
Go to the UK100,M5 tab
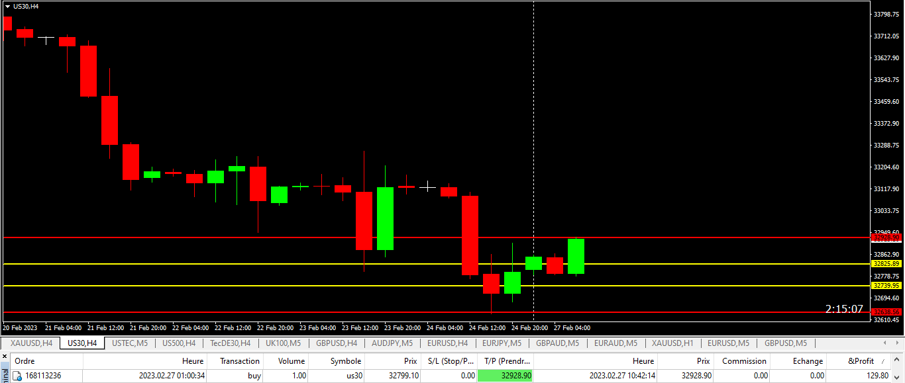tap(283, 343)
